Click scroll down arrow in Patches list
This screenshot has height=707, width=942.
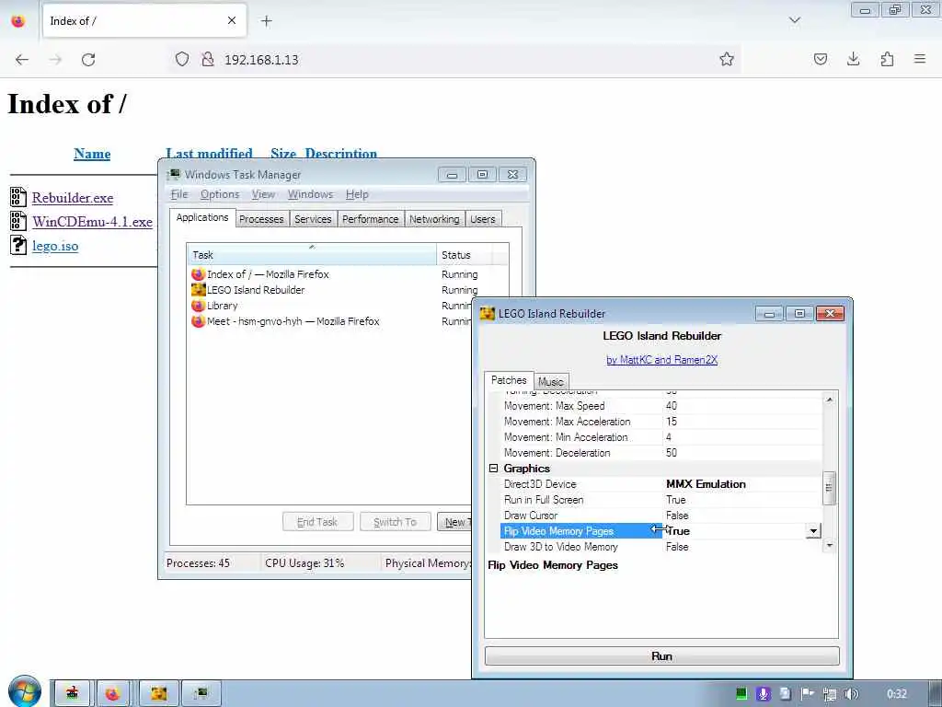click(x=829, y=545)
